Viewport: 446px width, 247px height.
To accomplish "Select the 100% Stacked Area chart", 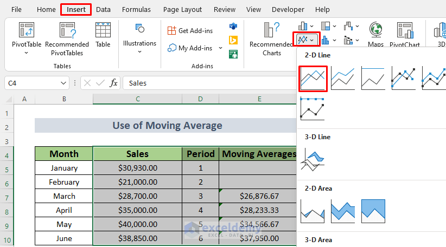I will [x=373, y=211].
